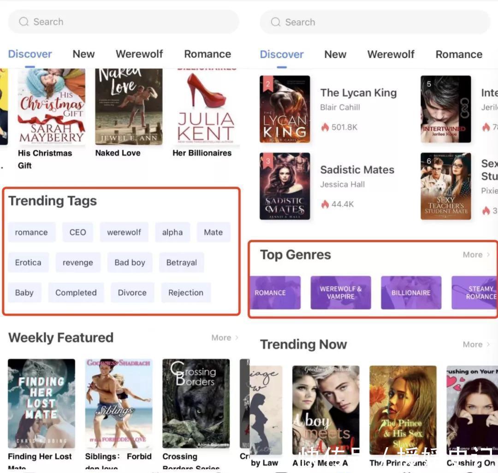The width and height of the screenshot is (498, 473).
Task: Click flame icon beside 501.8K
Action: pos(325,127)
